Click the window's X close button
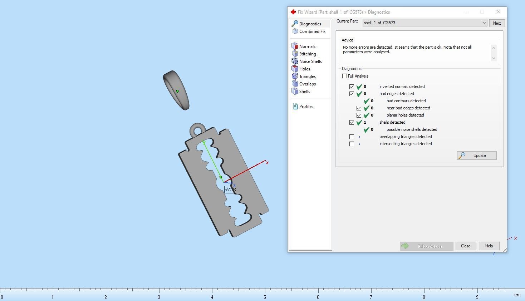Viewport: 525px width, 301px height. point(498,12)
